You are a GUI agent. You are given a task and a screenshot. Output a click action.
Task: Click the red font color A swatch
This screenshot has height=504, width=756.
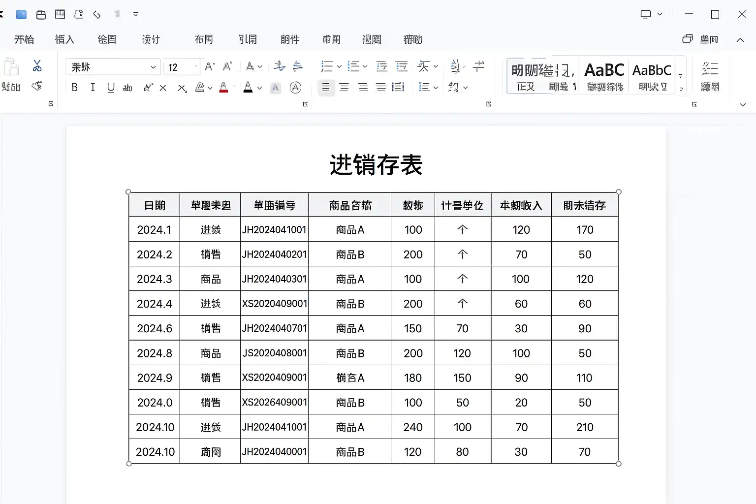223,88
